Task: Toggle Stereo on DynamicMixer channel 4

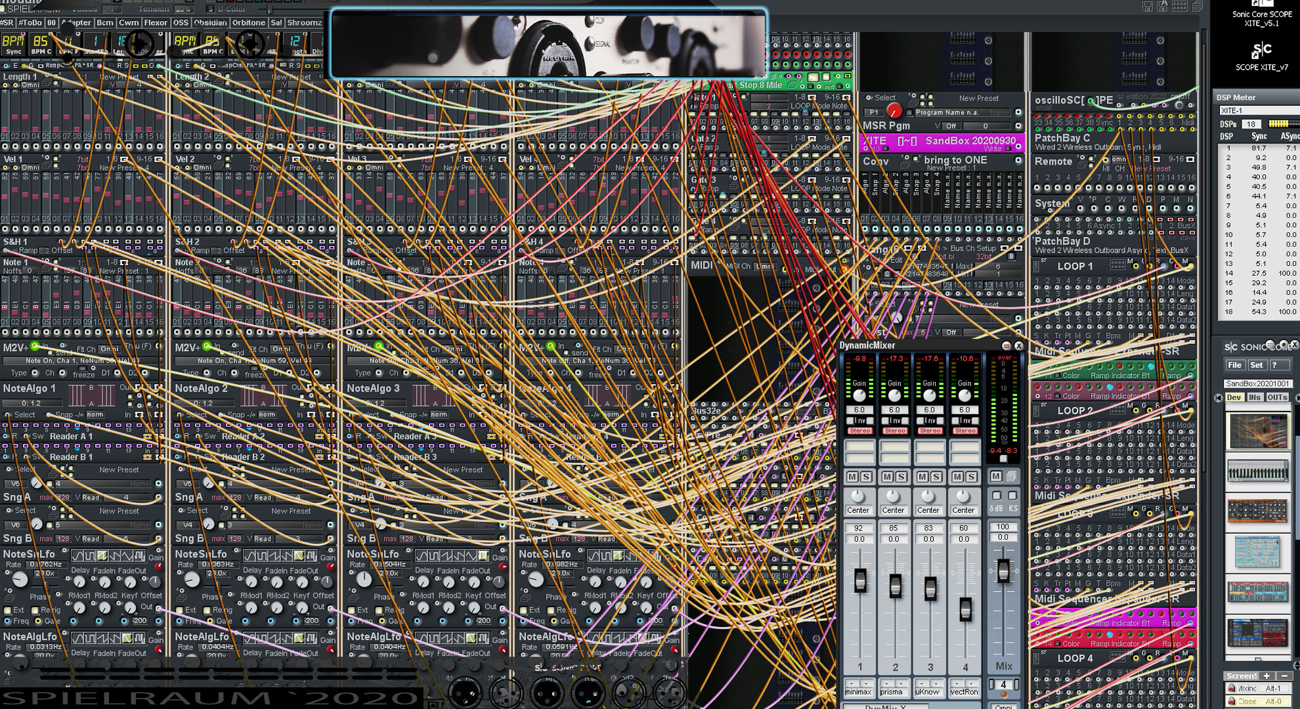Action: pos(965,431)
